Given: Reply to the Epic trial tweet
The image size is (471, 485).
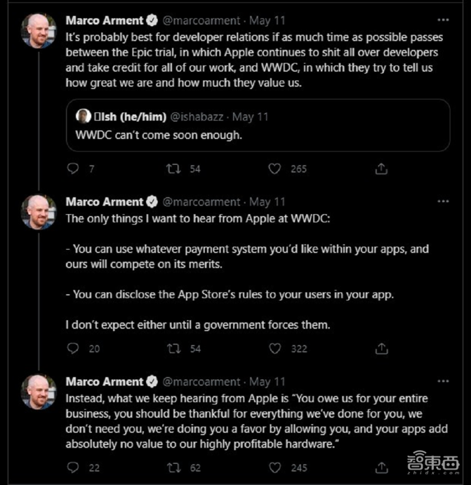Looking at the screenshot, I should 73,169.
